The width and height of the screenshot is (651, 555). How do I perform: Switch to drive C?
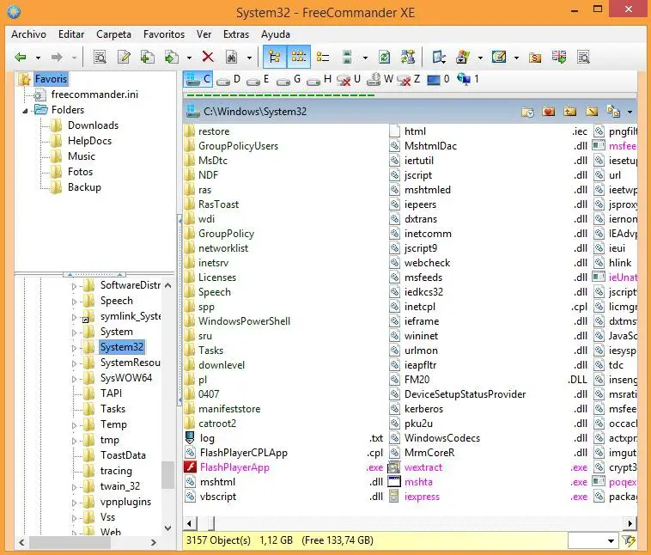click(198, 79)
